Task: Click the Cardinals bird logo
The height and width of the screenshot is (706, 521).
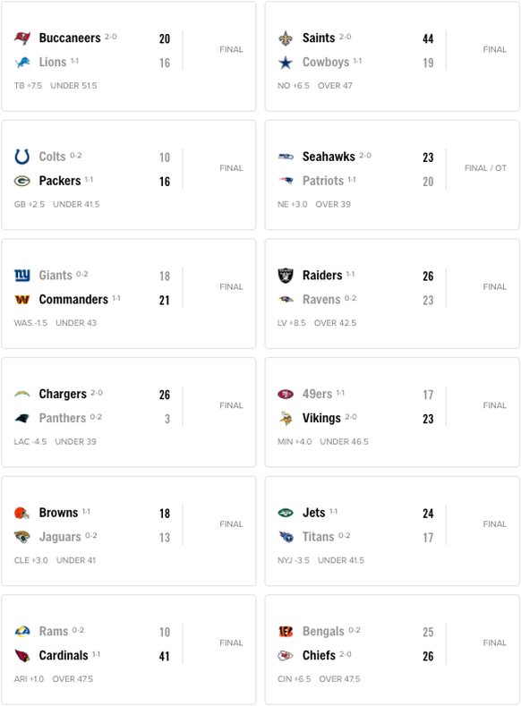Action: (x=22, y=656)
